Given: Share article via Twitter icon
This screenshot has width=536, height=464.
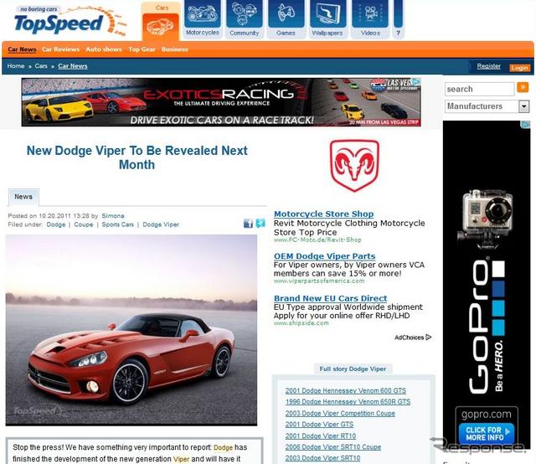Looking at the screenshot, I should coord(260,224).
